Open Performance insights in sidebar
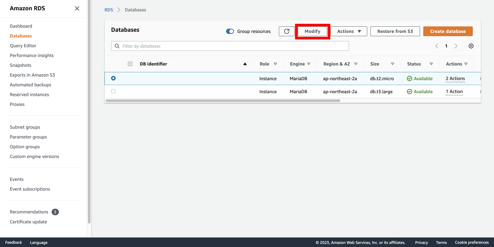Screen dimensions: 494x247 32,55
